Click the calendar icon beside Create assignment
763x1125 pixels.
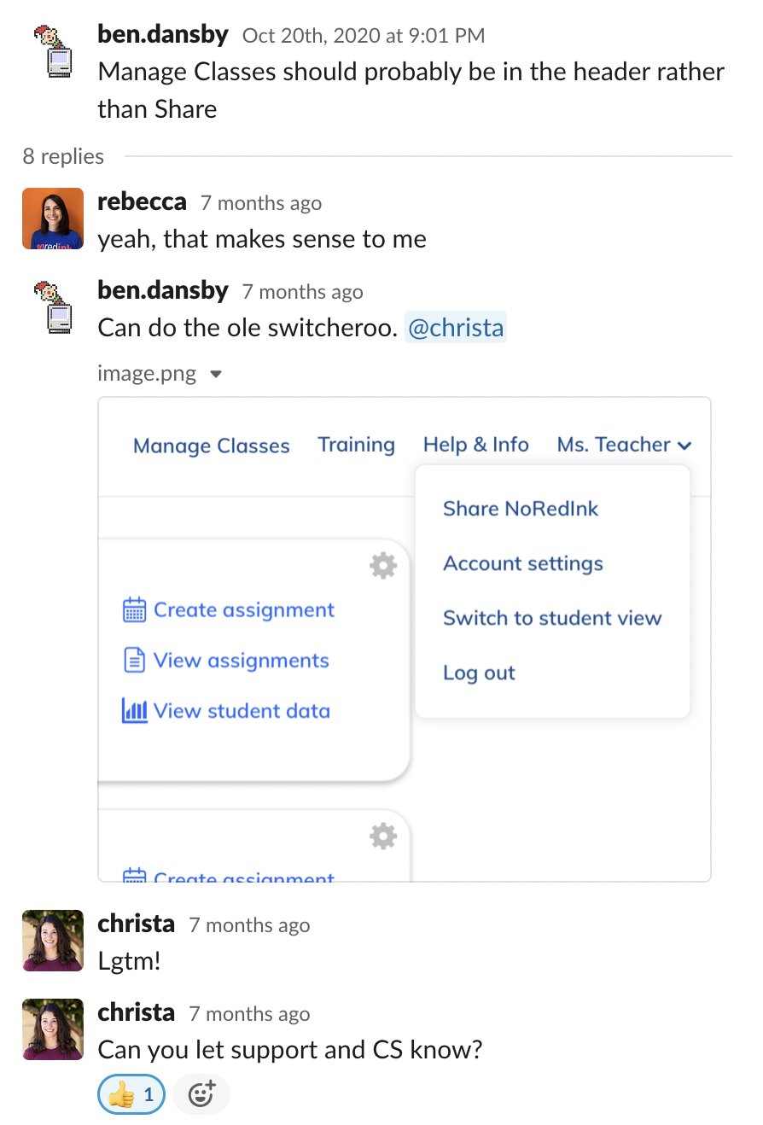135,610
